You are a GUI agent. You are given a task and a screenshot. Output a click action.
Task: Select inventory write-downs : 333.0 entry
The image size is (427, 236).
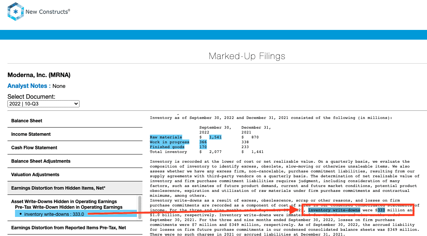[76, 214]
